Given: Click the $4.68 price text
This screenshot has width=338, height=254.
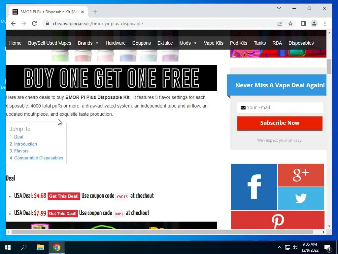Looking at the screenshot, I should [40, 196].
